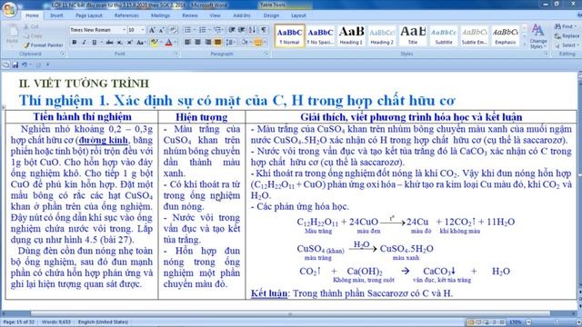Click the Undo icon
This screenshot has width=582, height=327.
click(25, 64)
